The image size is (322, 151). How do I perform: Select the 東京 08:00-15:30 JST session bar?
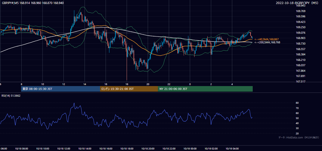click(60, 89)
